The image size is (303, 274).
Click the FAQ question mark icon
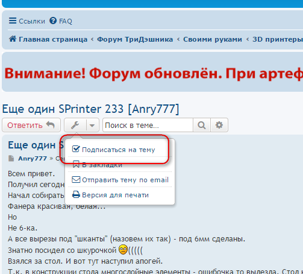coord(53,21)
